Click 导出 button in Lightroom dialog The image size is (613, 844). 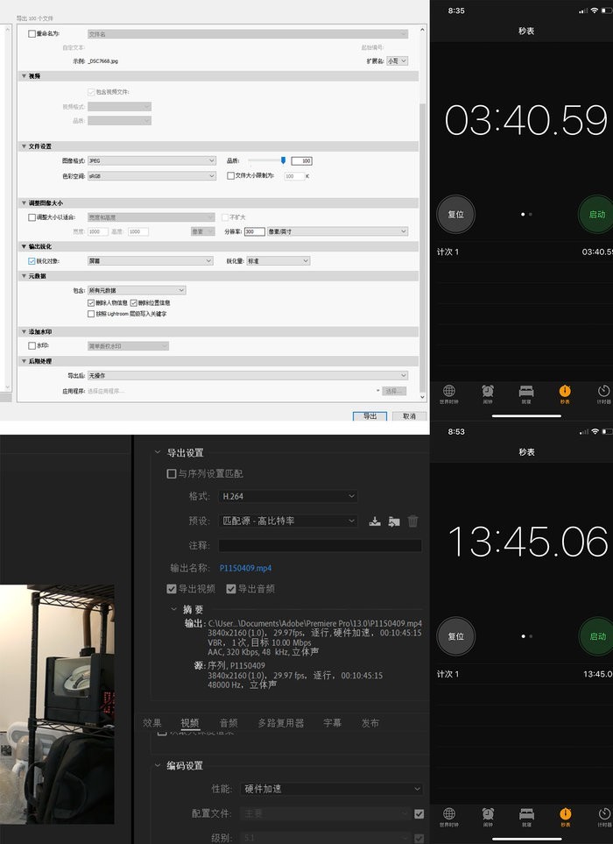click(x=370, y=416)
